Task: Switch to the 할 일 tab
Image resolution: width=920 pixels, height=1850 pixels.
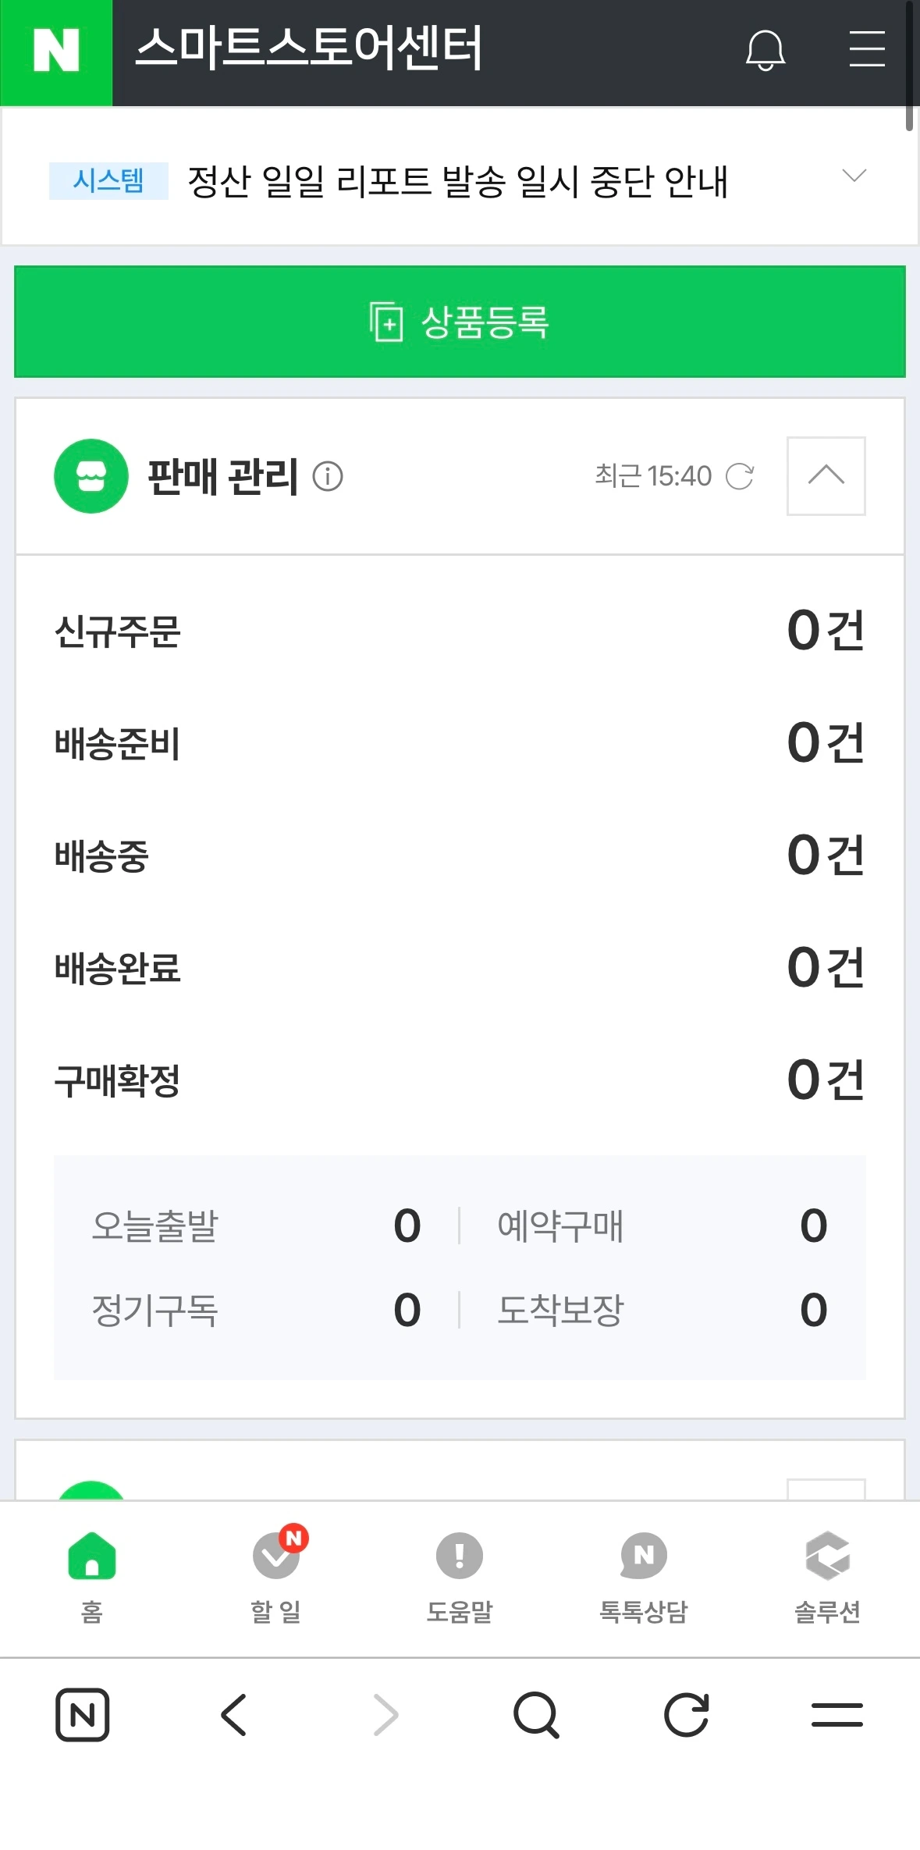Action: point(276,1574)
